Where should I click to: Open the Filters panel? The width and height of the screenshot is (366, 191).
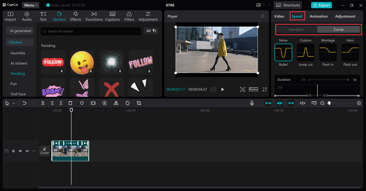(x=129, y=17)
